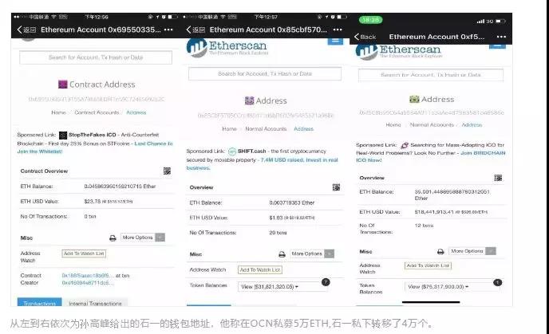Click Normal Accounts breadcrumb in middle screen
Image resolution: width=549 pixels, height=334 pixels.
266,128
